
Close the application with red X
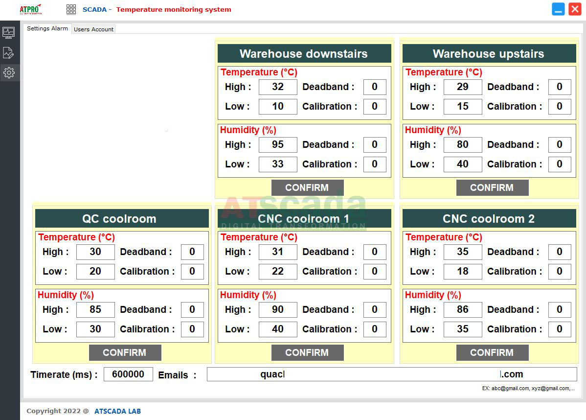coord(575,9)
